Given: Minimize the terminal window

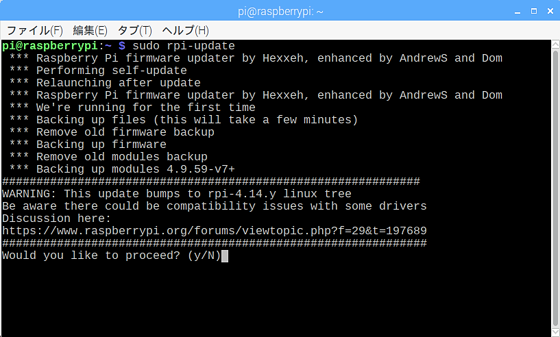Looking at the screenshot, I should tap(518, 12).
